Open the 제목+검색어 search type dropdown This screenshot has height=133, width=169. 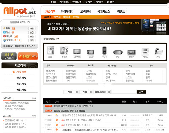click(x=102, y=92)
